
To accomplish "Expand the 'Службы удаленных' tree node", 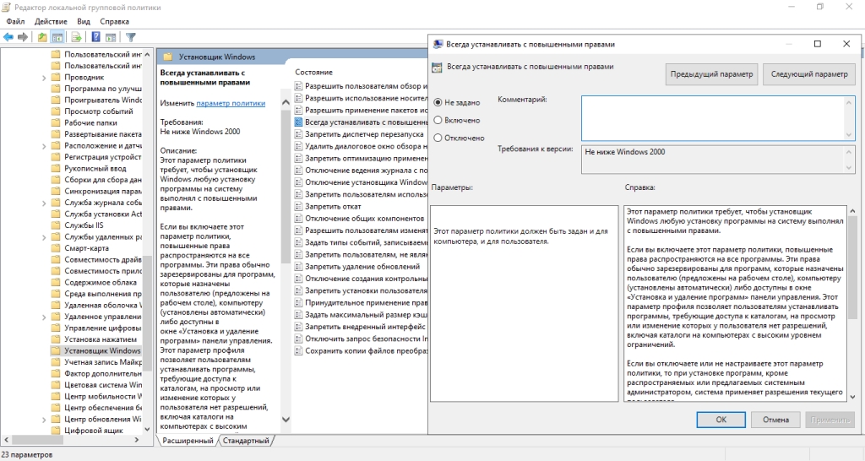I will (44, 237).
